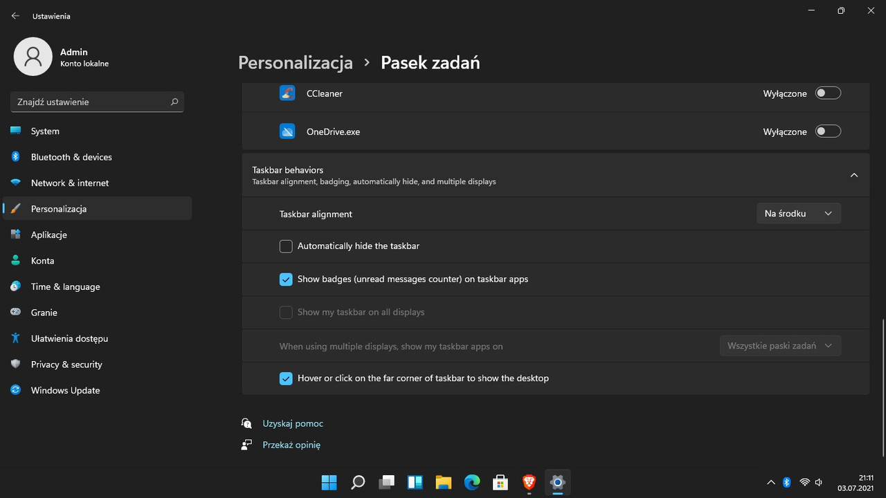Click the Uzyskaj pomoc link

293,423
